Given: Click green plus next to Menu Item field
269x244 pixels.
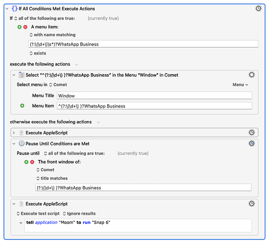Looking at the screenshot, I should coord(22,105).
